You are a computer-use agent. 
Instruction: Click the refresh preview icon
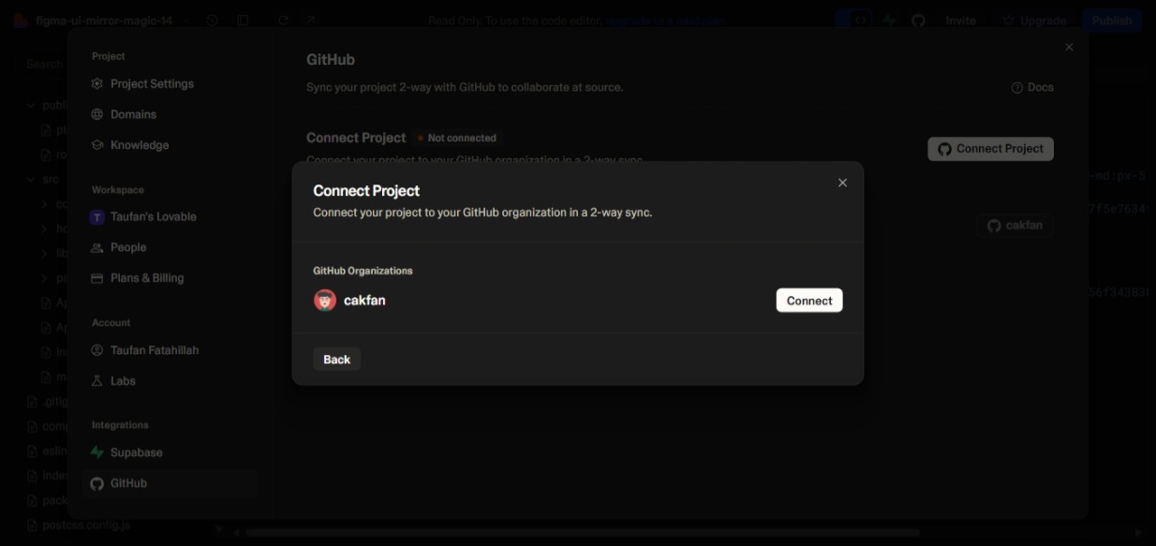pos(283,21)
